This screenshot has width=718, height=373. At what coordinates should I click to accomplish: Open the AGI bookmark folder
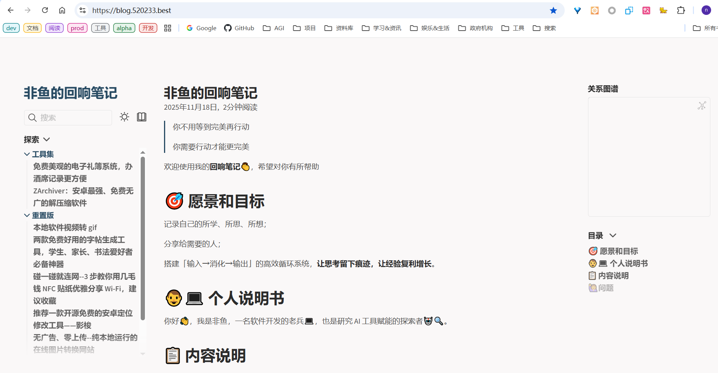(273, 28)
